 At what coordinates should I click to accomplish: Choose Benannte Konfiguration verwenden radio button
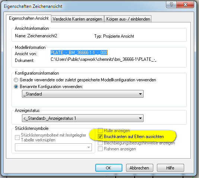(16, 87)
